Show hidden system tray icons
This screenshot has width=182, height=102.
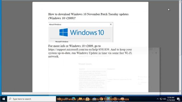point(158,99)
